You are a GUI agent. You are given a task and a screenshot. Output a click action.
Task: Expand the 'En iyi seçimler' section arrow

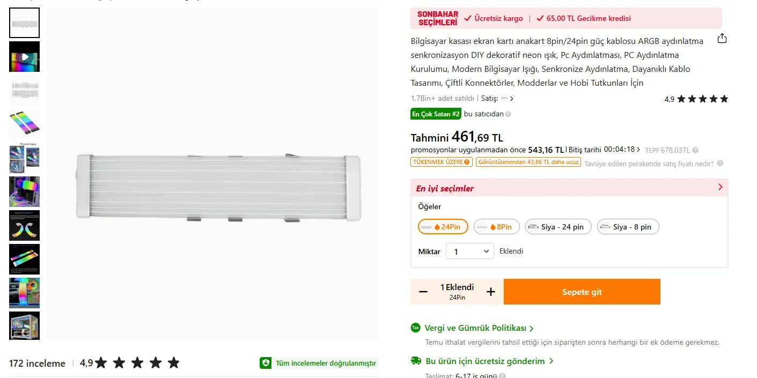[720, 187]
